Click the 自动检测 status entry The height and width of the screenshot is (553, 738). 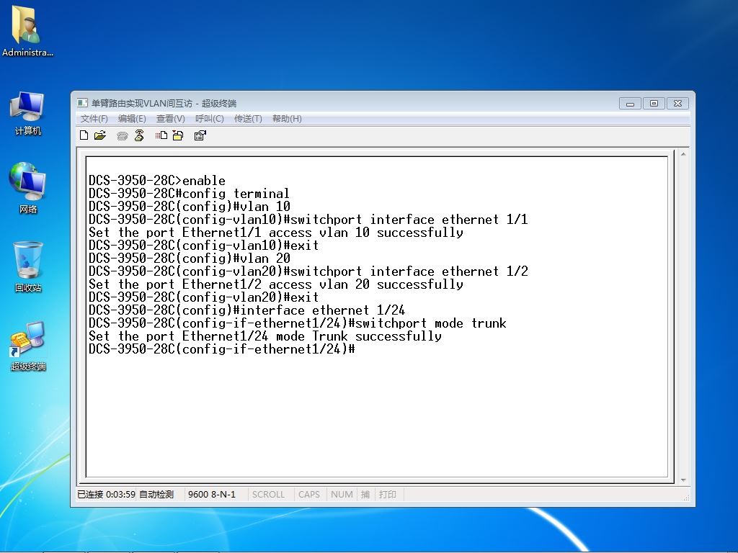(156, 494)
